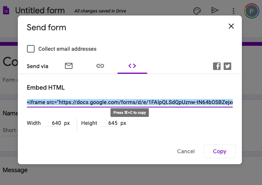262x185 pixels.
Task: Click the Untitled form title
Action: [x=40, y=11]
